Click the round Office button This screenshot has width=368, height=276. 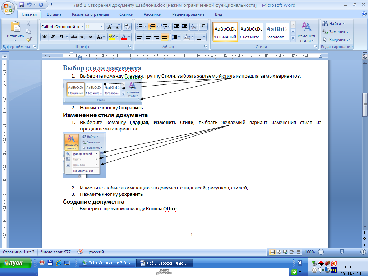(x=8, y=8)
